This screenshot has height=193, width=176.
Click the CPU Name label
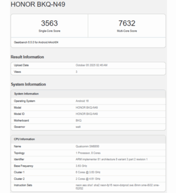(17, 146)
